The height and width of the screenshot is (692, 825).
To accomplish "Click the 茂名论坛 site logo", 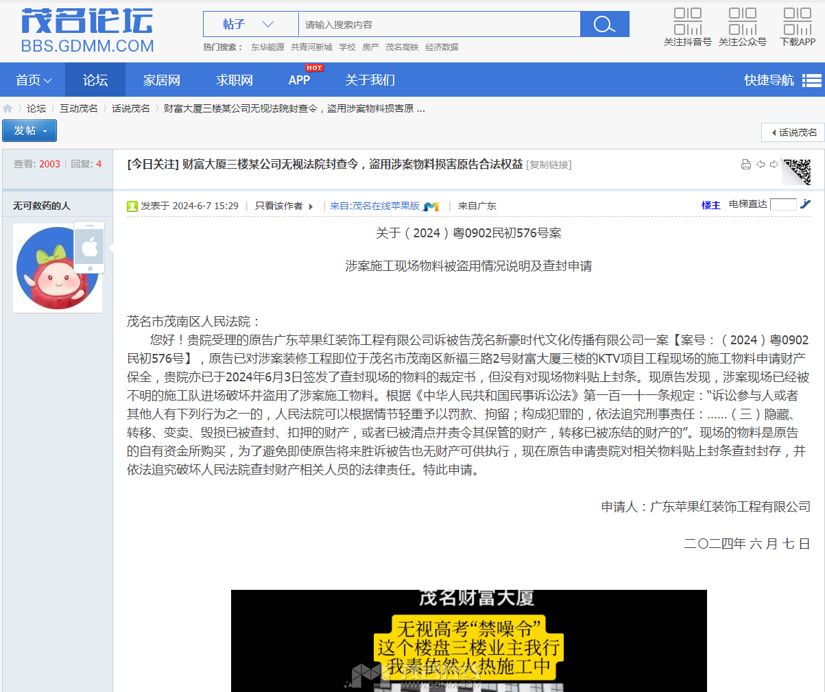I will (87, 31).
